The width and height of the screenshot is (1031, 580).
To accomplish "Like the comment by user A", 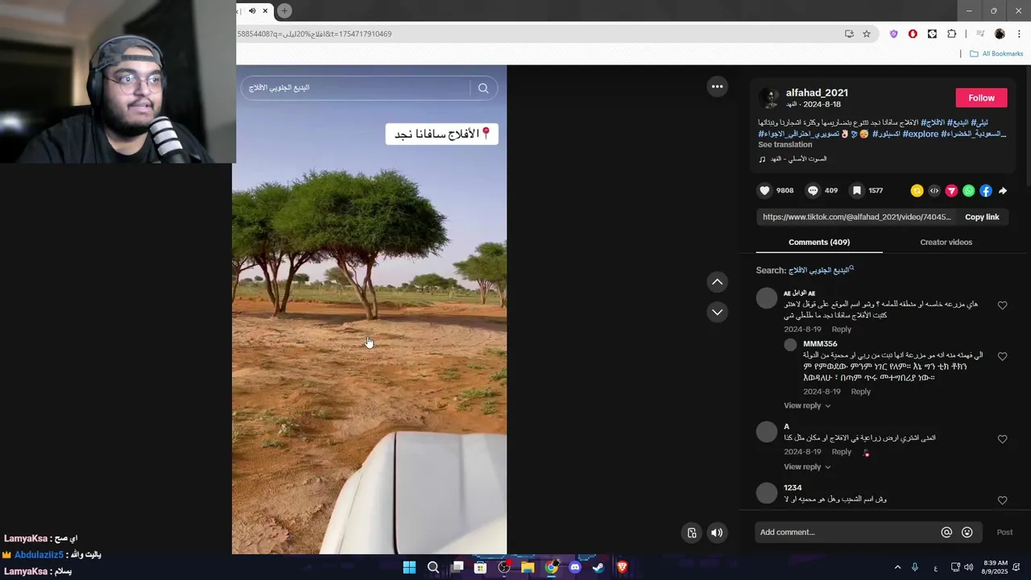I will (x=1002, y=439).
